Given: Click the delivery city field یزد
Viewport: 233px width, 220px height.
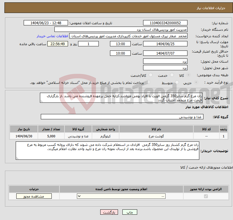Looking at the screenshot, I should click(x=165, y=68).
